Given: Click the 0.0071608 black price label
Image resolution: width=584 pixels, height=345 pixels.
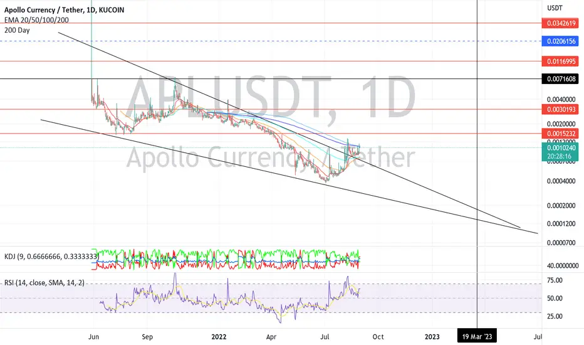Looking at the screenshot, I should (561, 78).
